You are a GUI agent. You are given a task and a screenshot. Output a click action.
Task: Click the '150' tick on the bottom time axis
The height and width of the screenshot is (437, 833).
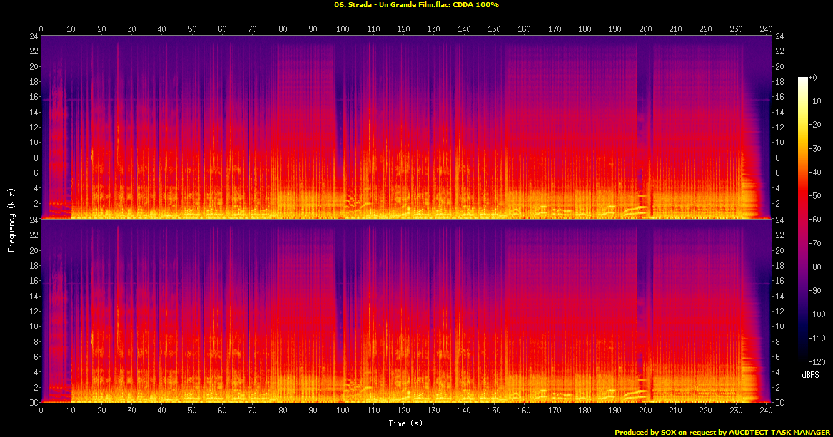coord(494,411)
